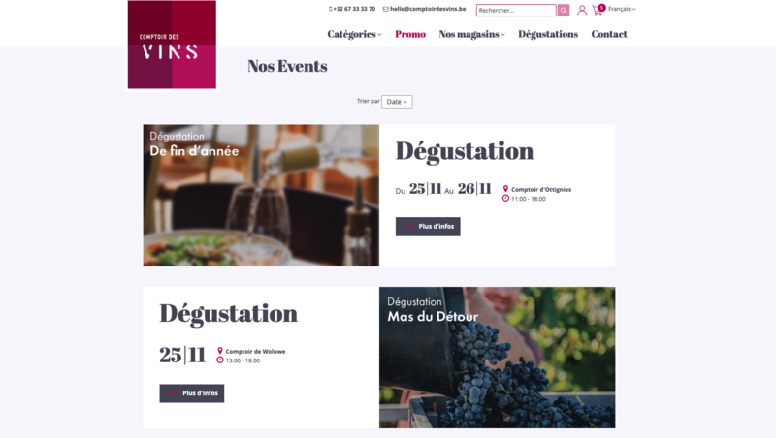
Task: Expand the Catégories menu
Action: pyautogui.click(x=354, y=34)
